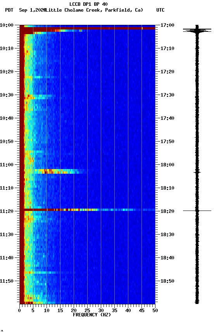Click the 11:50 PDT time label
Screen dimensions: 214x335
(7, 281)
